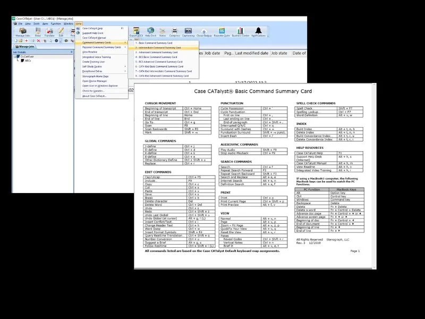
Task: Open the Reporter Suite icon
Action: pyautogui.click(x=222, y=32)
